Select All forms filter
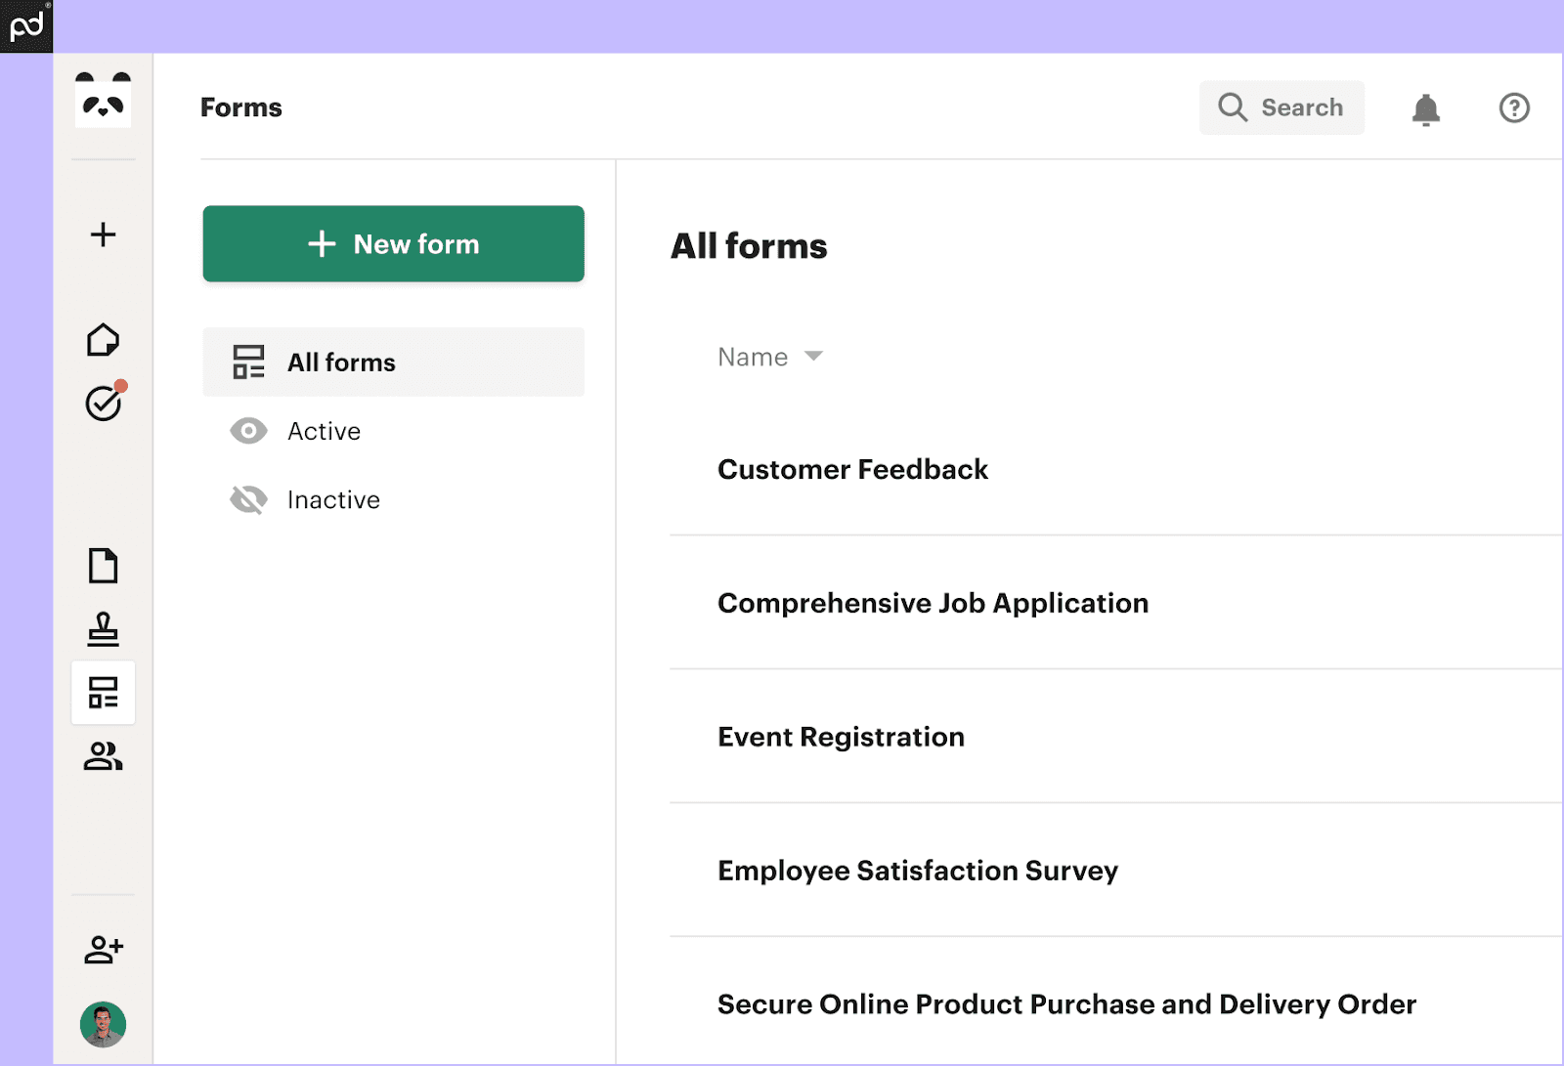Image resolution: width=1564 pixels, height=1066 pixels. click(393, 362)
